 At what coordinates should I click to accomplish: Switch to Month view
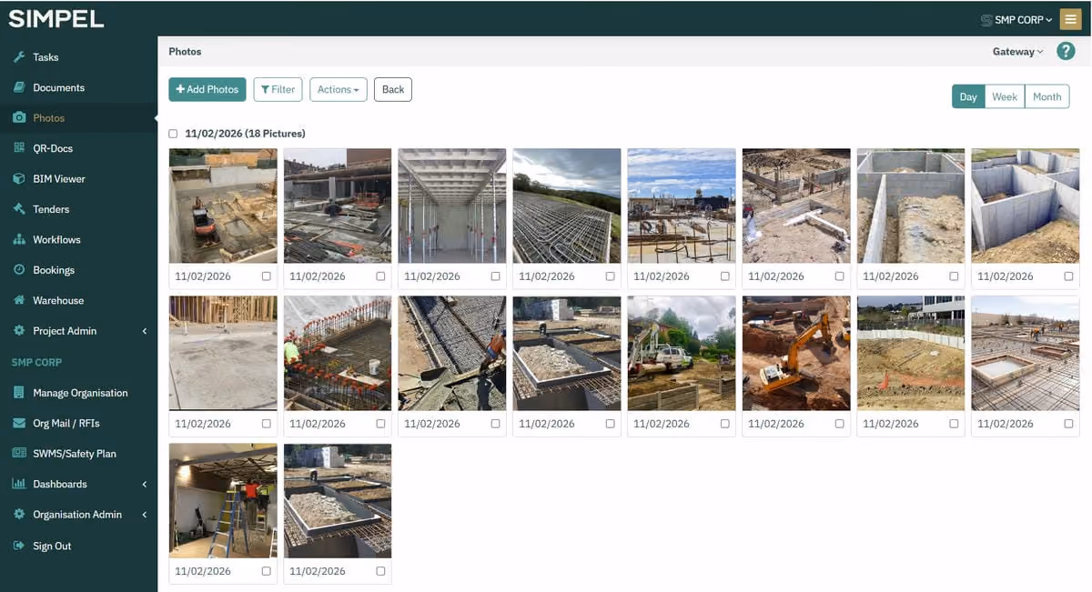(x=1046, y=96)
